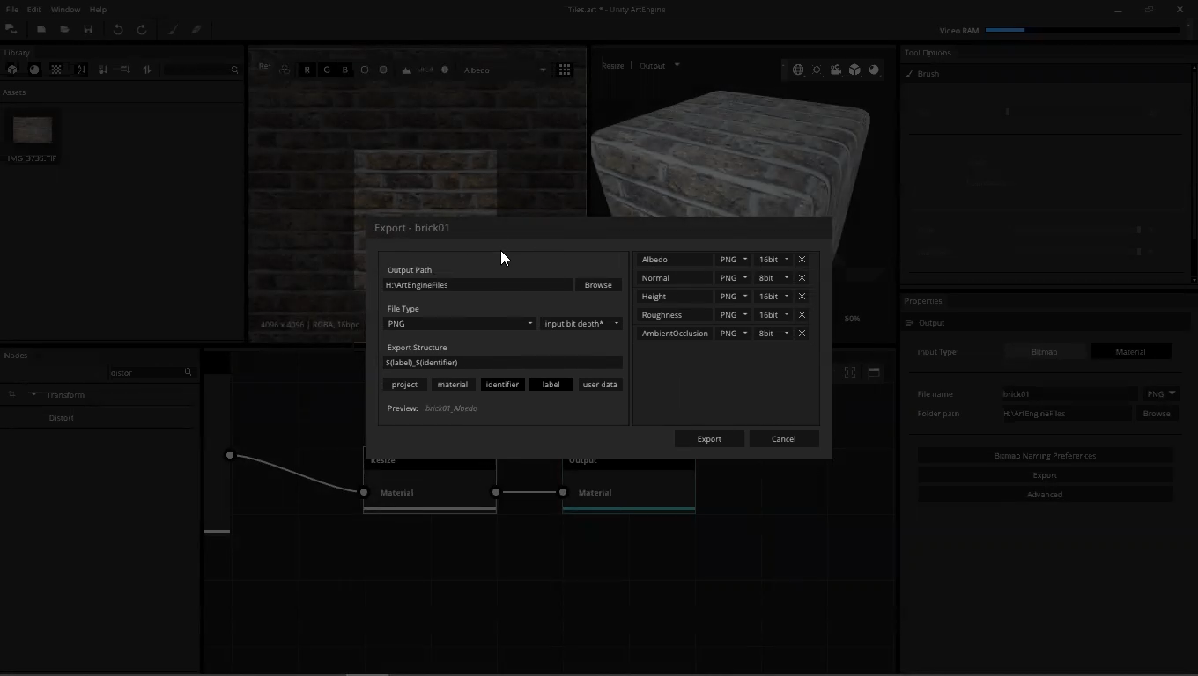Open the File Type PNG dropdown
Screen dimensions: 1198x676
click(460, 324)
